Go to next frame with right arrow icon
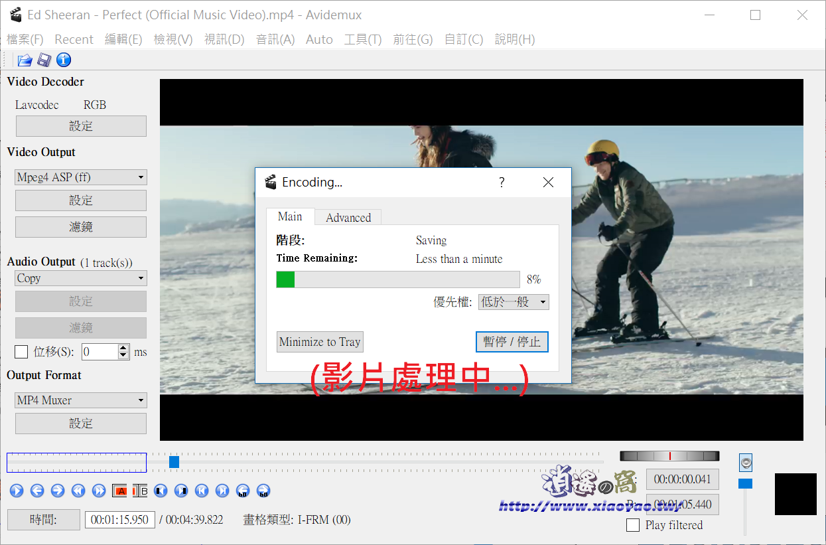Screen dimensions: 826x545 [x=58, y=491]
